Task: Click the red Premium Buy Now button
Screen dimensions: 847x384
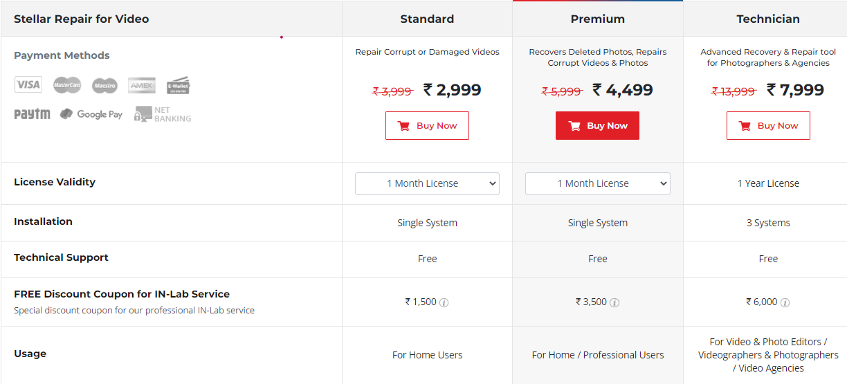Action: 597,126
